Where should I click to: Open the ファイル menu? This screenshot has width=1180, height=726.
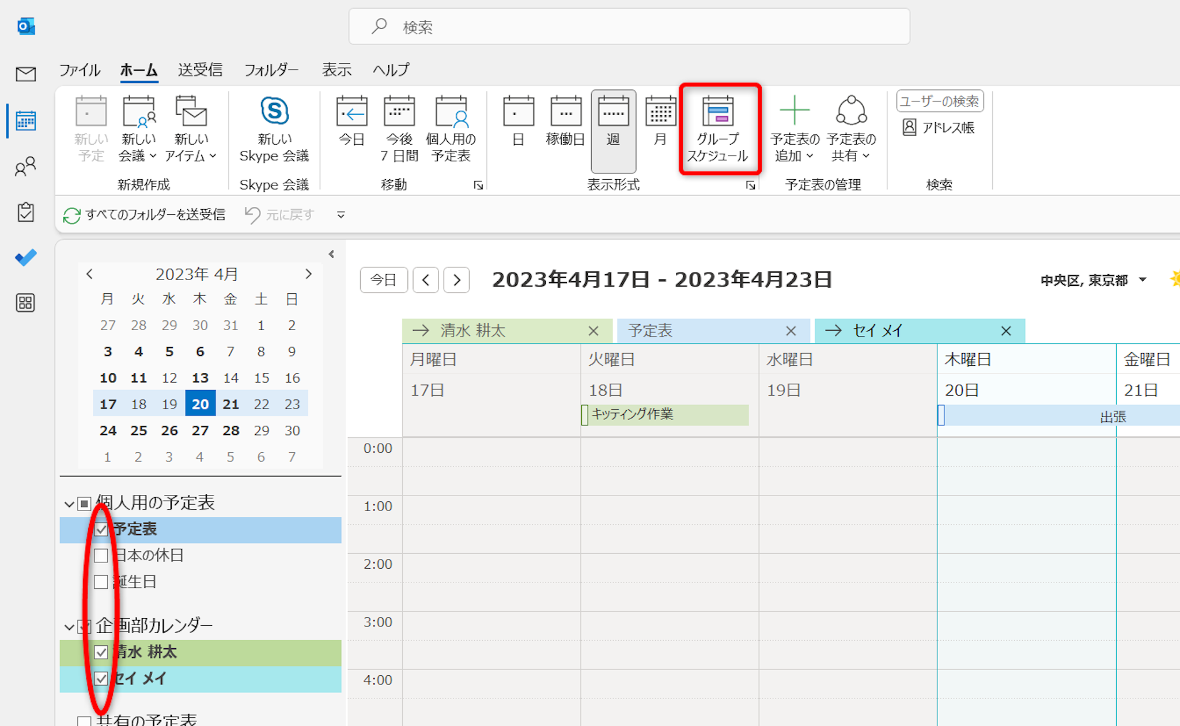point(80,70)
